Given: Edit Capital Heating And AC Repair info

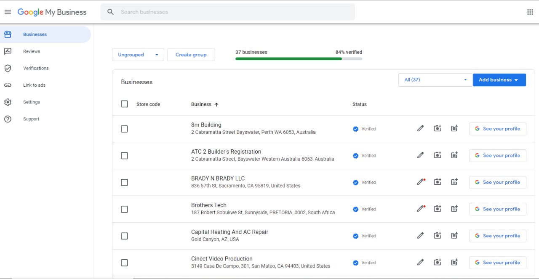Looking at the screenshot, I should pyautogui.click(x=420, y=236).
